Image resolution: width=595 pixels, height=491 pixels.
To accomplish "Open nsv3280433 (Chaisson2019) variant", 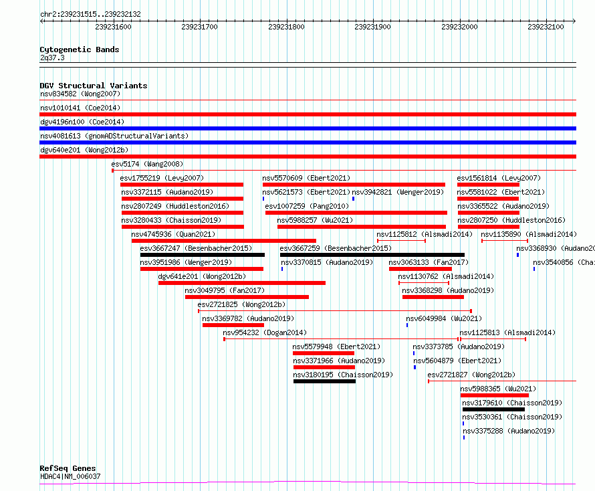I will coord(171,220).
